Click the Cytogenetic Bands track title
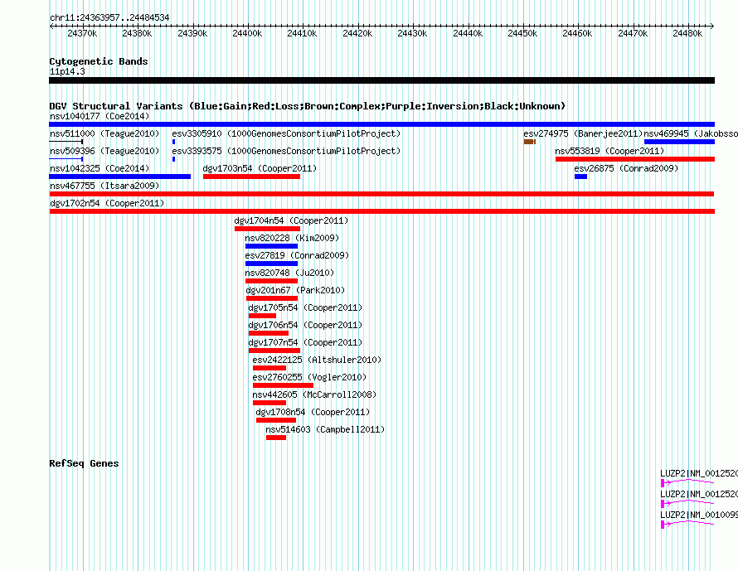The width and height of the screenshot is (738, 571). pos(99,61)
